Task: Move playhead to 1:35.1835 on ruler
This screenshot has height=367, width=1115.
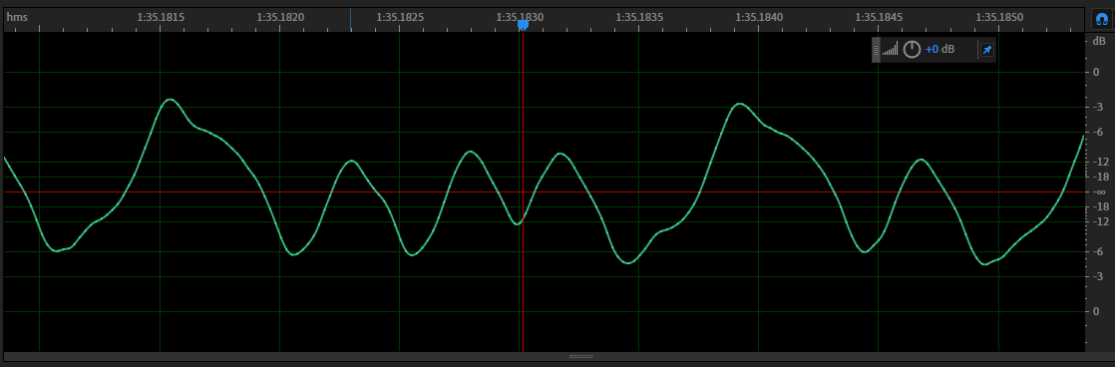Action: (640, 16)
